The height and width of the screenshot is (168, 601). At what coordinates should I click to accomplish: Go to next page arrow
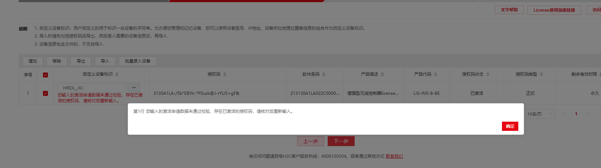[588, 114]
